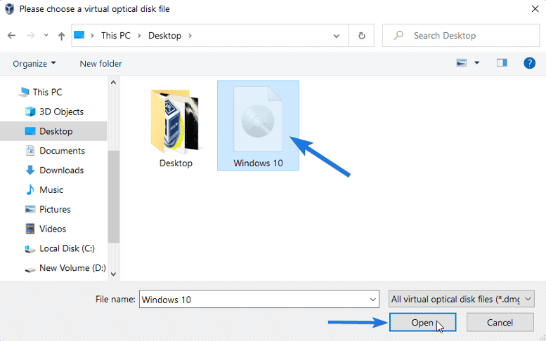Image resolution: width=546 pixels, height=341 pixels.
Task: Open Videos in the sidebar
Action: coord(53,229)
